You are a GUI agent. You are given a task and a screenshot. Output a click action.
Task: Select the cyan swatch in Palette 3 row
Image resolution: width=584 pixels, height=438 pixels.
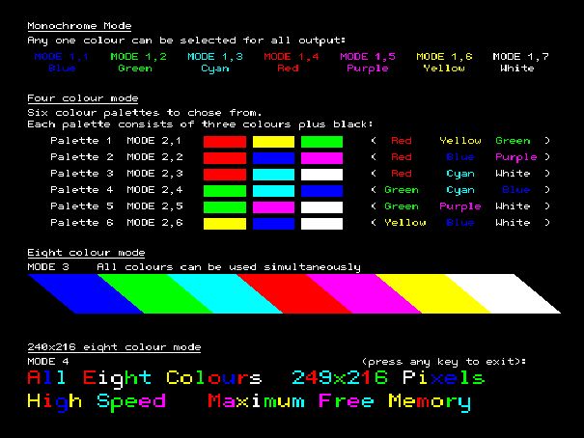273,175
